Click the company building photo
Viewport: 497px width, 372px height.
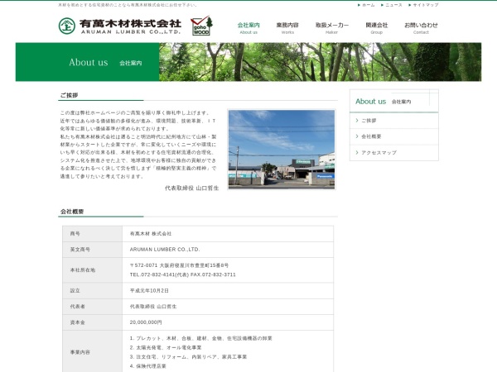click(282, 150)
